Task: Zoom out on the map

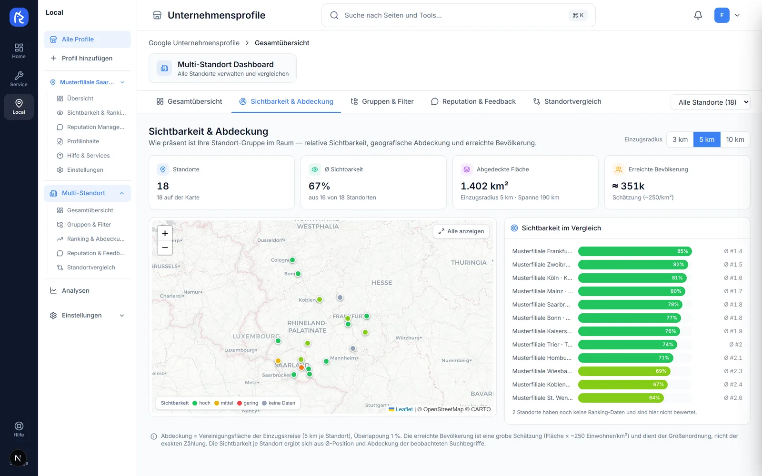Action: click(165, 248)
